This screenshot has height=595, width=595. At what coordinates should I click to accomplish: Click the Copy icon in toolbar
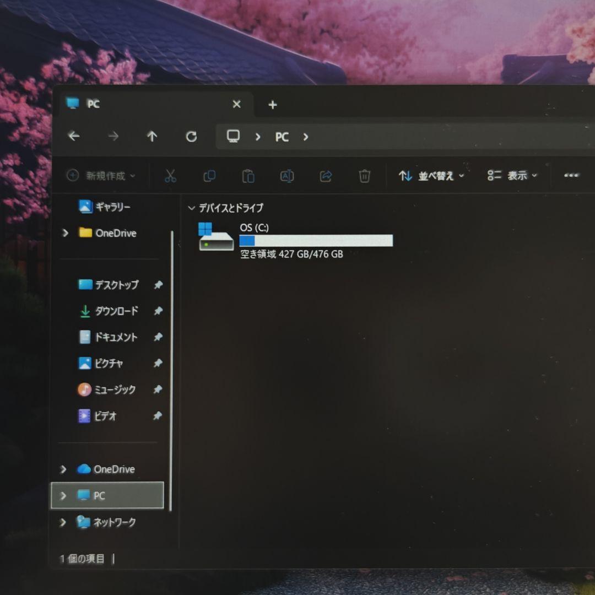coord(209,176)
